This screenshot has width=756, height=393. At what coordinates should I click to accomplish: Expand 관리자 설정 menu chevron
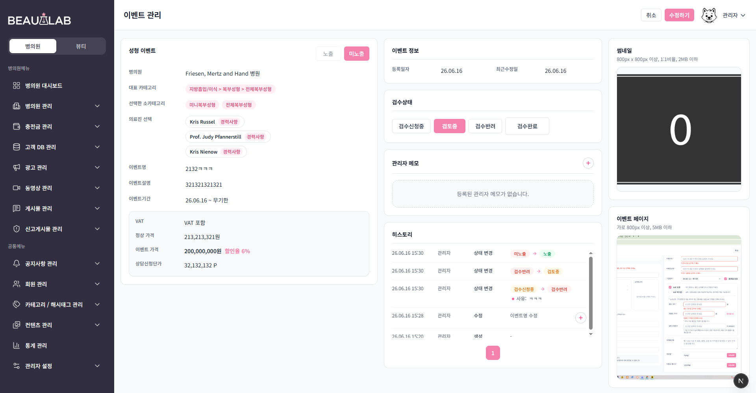point(97,366)
